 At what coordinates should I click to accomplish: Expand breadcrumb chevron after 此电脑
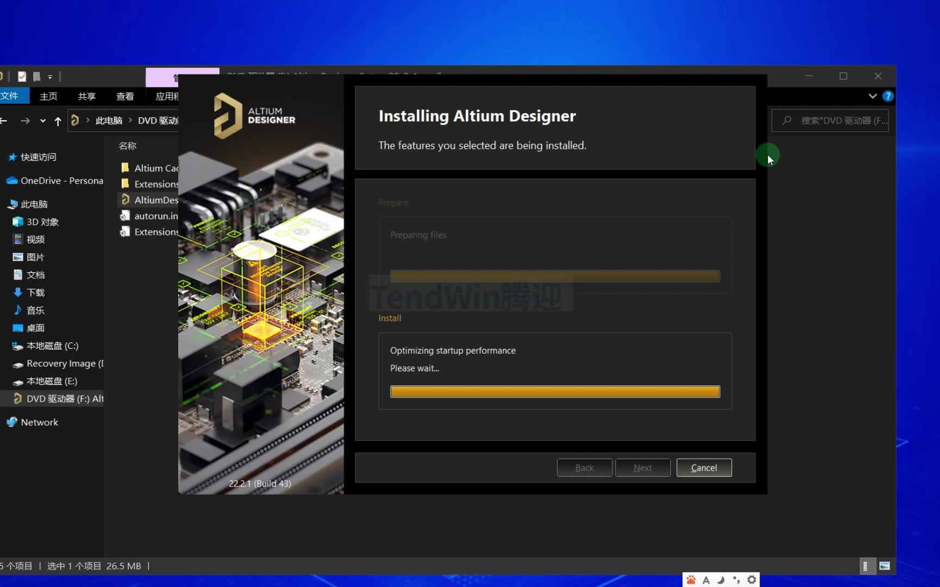[130, 120]
